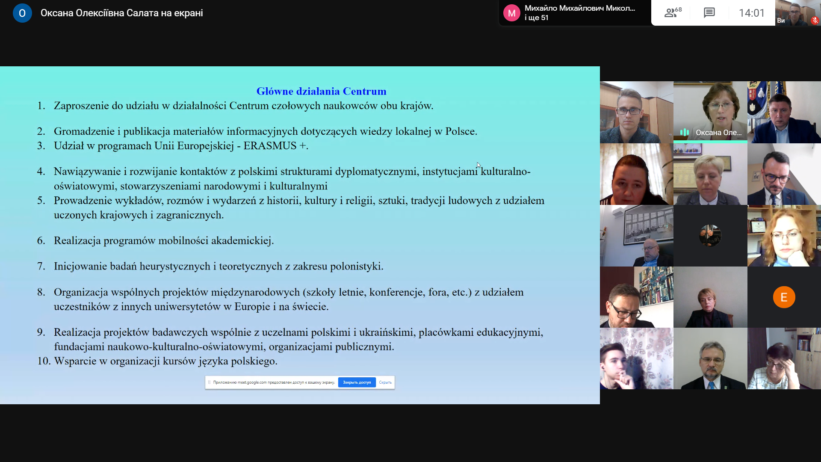Image resolution: width=821 pixels, height=462 pixels.
Task: Expand the 'і ще 51' participants strip
Action: point(536,18)
